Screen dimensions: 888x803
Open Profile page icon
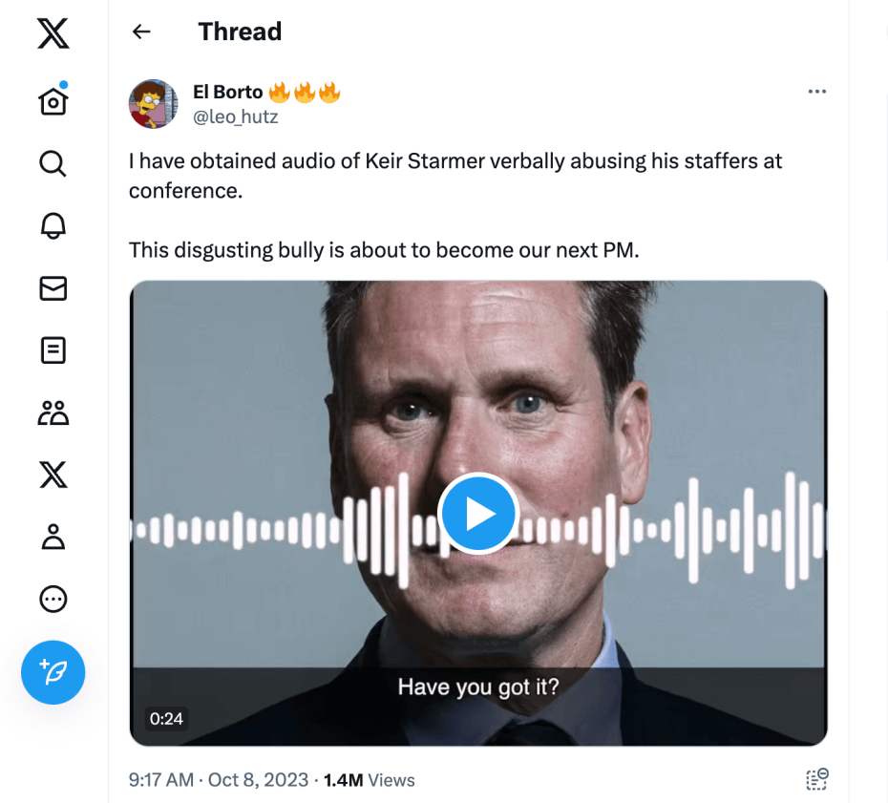tap(53, 537)
